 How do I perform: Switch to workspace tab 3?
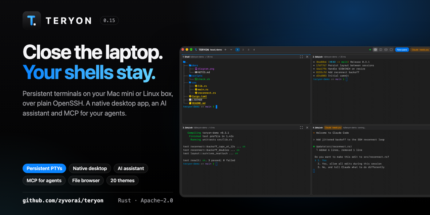coord(249,50)
